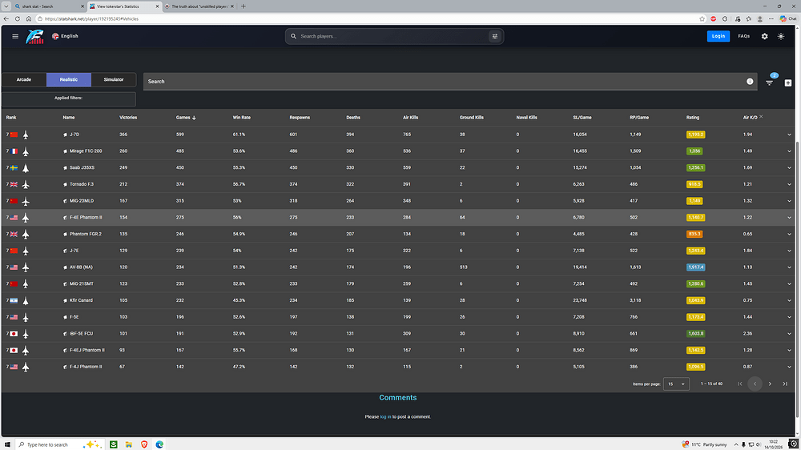Expand the AV-8B (NA) row
This screenshot has height=450, width=801.
pyautogui.click(x=789, y=267)
